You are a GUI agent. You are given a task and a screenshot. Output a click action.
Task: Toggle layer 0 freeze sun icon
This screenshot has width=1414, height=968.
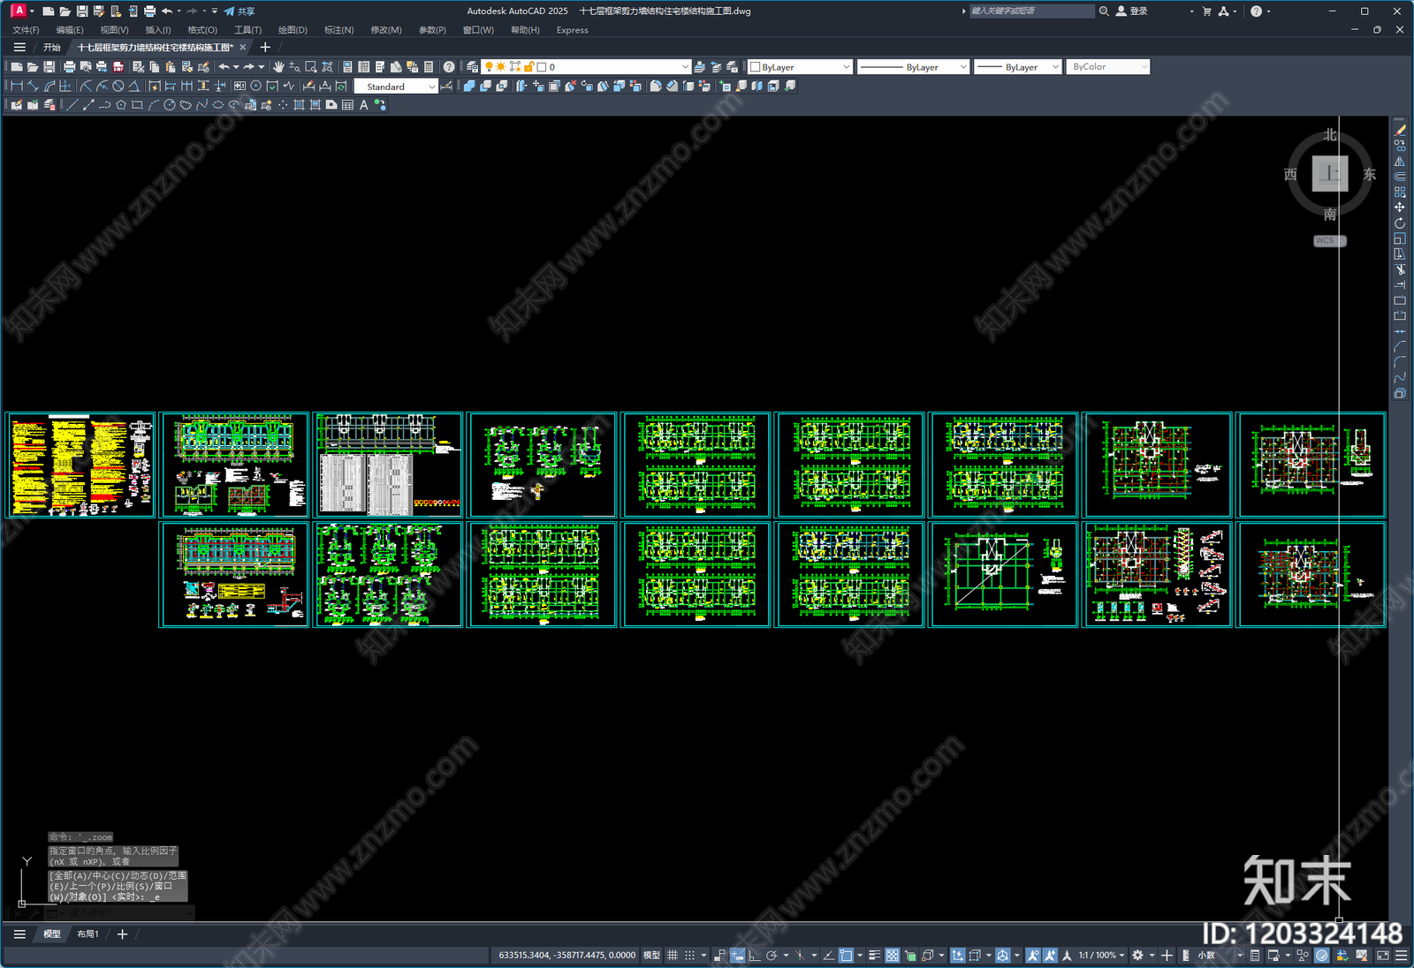point(501,67)
